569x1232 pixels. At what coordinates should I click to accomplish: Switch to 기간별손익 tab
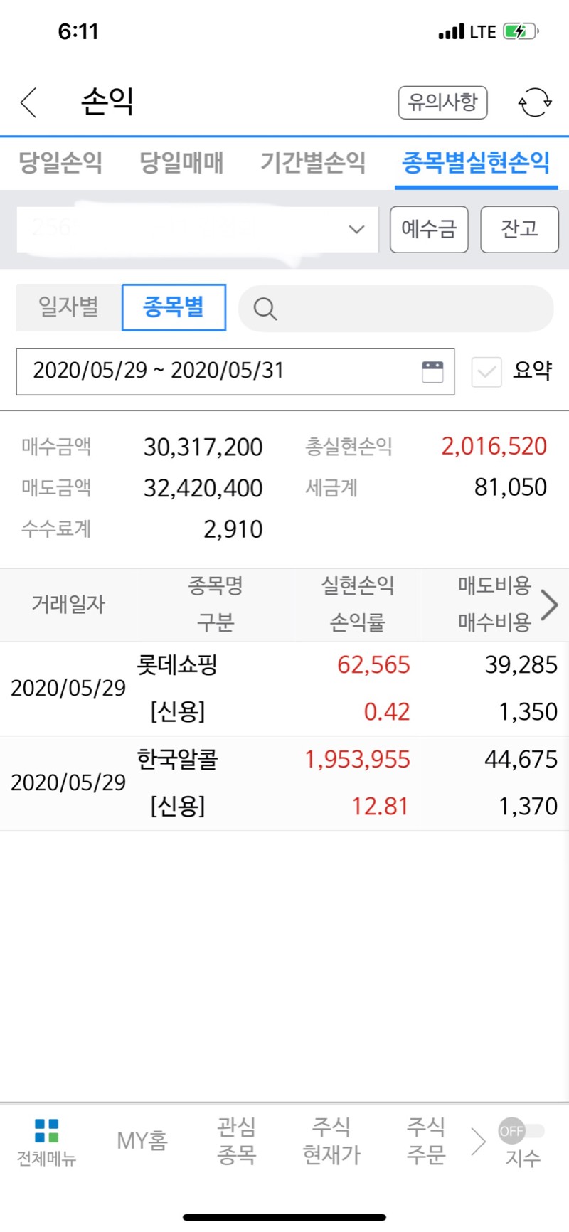[313, 163]
